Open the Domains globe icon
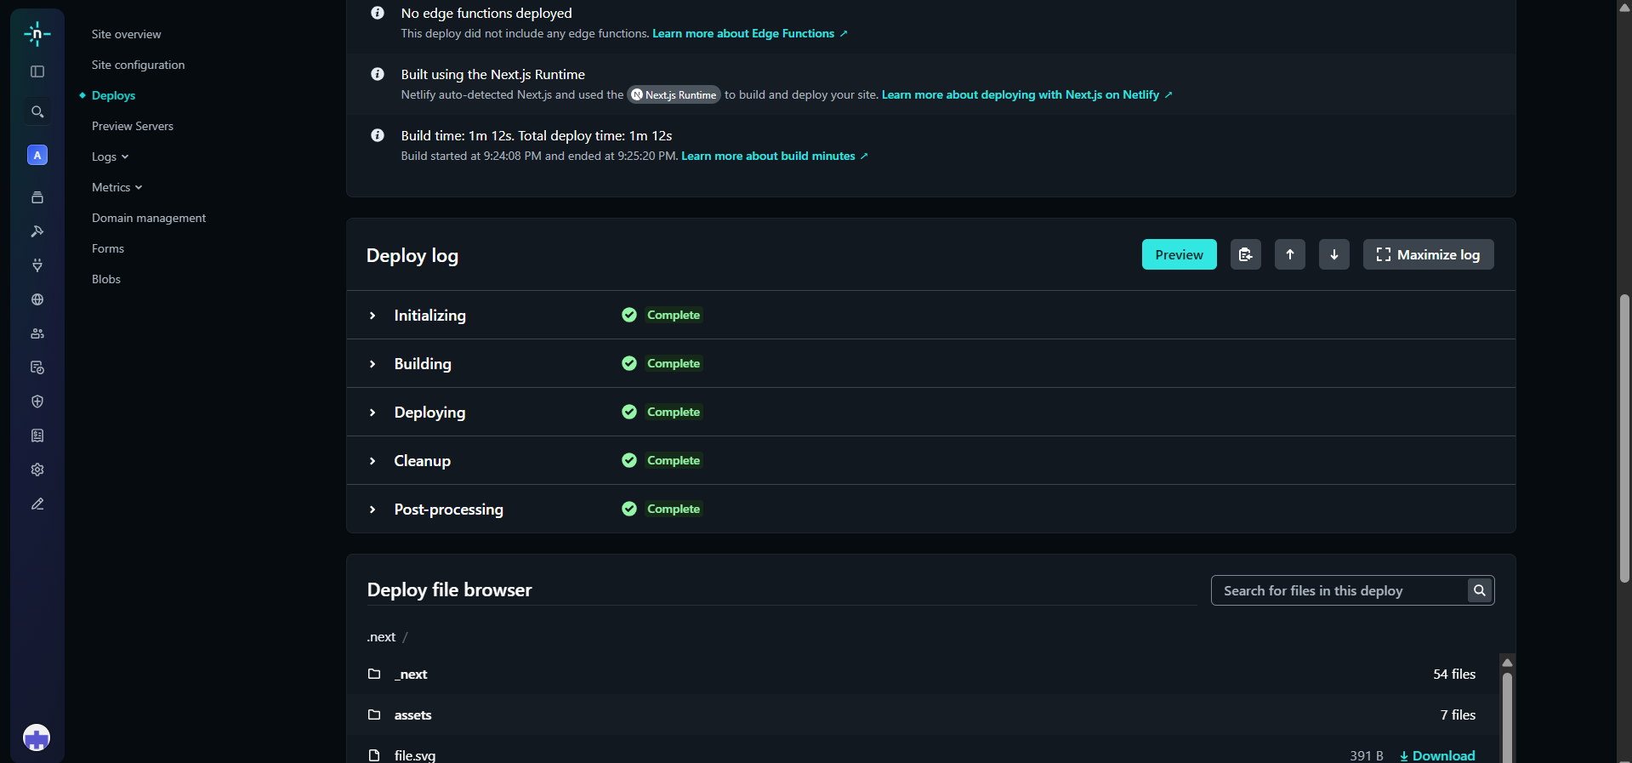Screen dimensions: 1632x763 37,299
